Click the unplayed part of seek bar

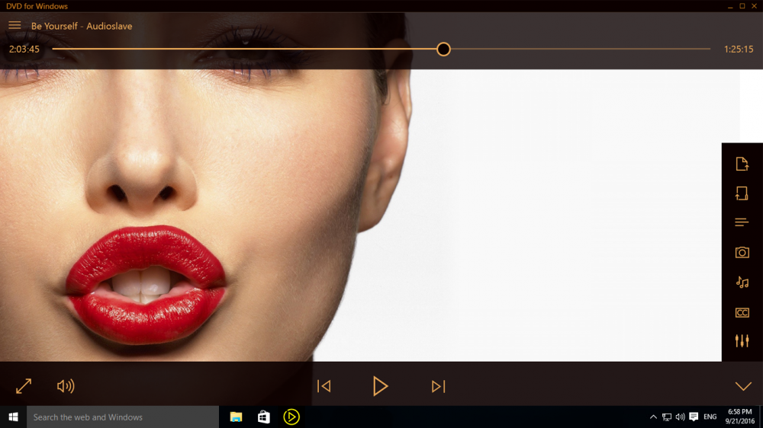580,49
